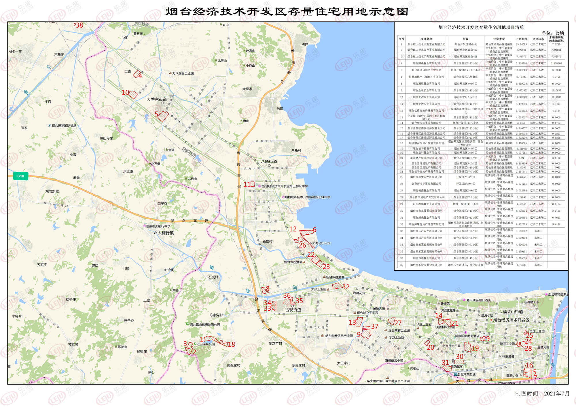Click the 位置 column header
Screen dimensions: 576x407
(466, 39)
